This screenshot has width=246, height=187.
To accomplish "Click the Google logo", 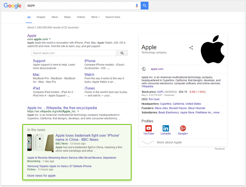I will tap(12, 6).
